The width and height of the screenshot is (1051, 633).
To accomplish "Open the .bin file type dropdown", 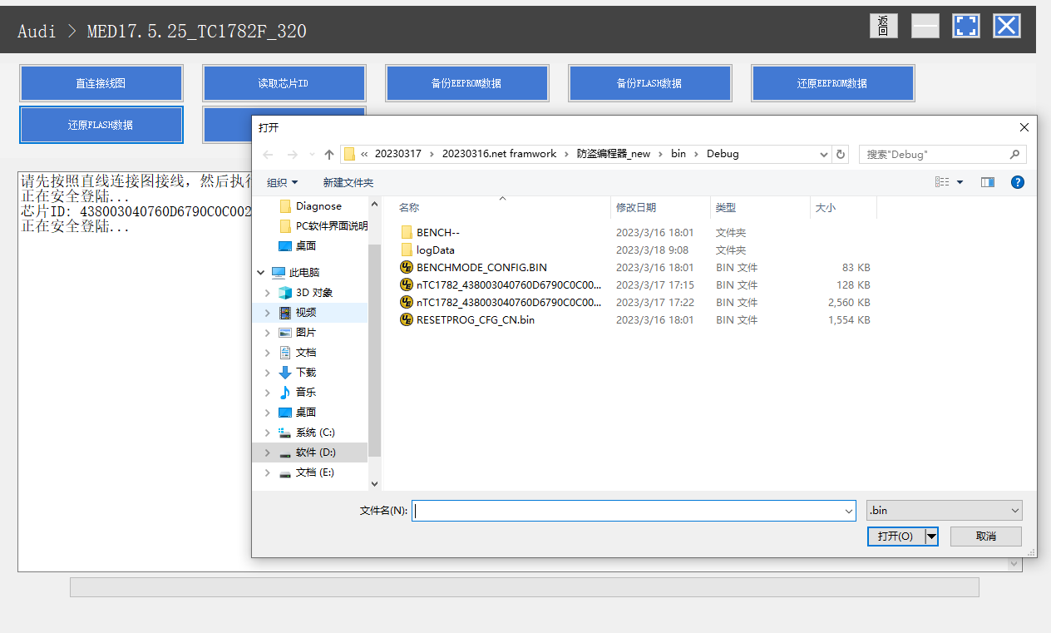I will [945, 511].
